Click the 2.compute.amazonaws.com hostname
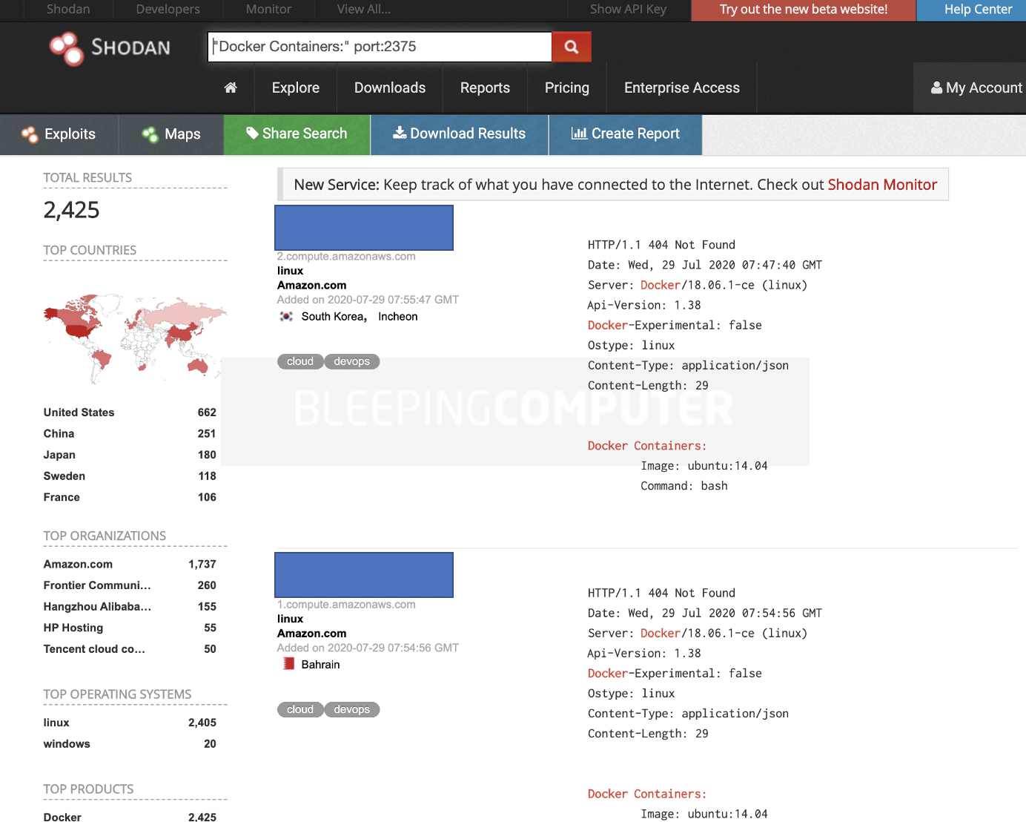The width and height of the screenshot is (1026, 822). 346,257
